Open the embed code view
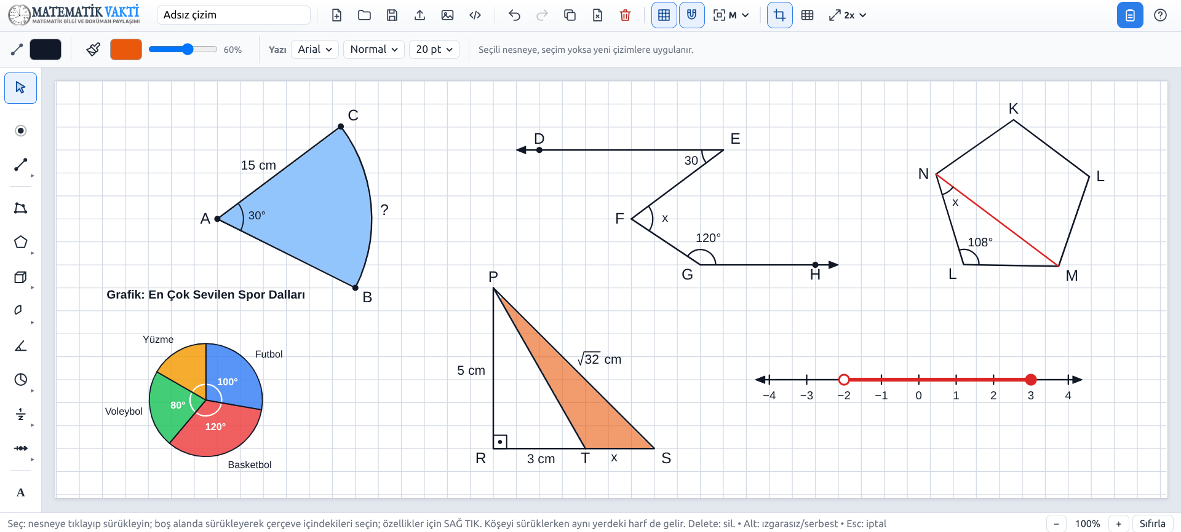The width and height of the screenshot is (1181, 532). click(x=475, y=15)
